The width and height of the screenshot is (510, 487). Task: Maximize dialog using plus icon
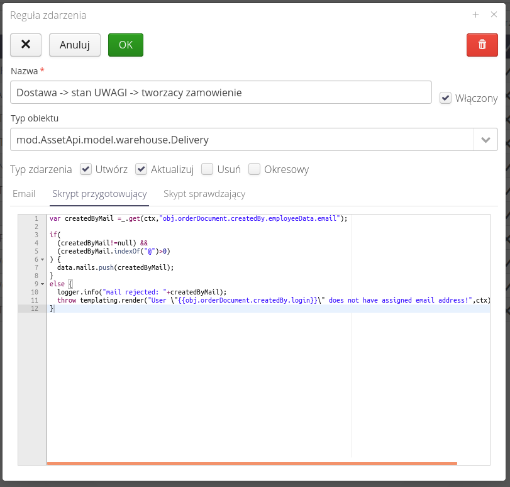476,15
